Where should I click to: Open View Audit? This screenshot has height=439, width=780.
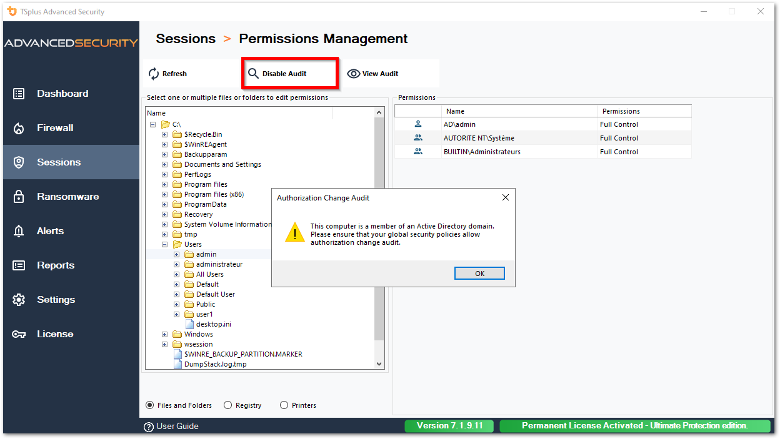tap(372, 73)
